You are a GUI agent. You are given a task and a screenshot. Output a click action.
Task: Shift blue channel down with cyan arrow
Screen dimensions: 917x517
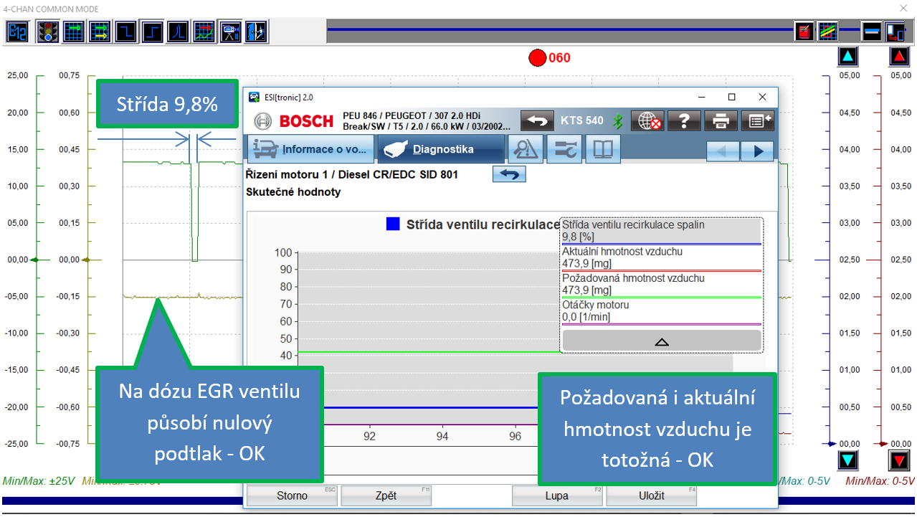tap(848, 460)
